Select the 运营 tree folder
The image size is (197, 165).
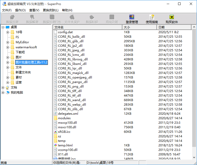pos(19,82)
